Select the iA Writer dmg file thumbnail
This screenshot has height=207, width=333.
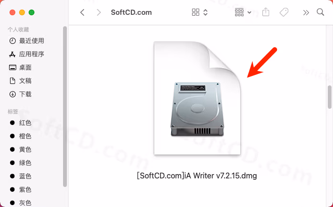click(x=197, y=98)
